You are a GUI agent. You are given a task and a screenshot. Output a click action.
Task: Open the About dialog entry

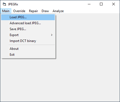pos(28,49)
